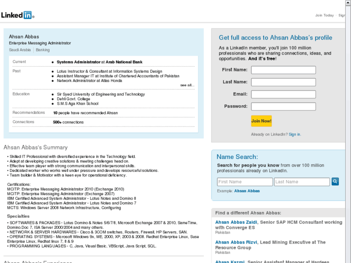Image resolution: width=351 pixels, height=263 pixels.
Task: Open Ahsan Abbas Rizvi profile link
Action: tap(236, 242)
